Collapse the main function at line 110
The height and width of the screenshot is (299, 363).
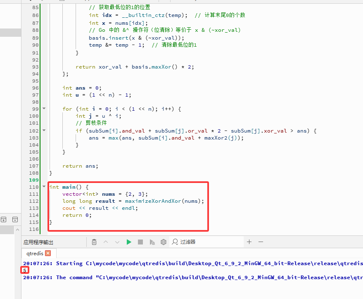tap(44, 186)
